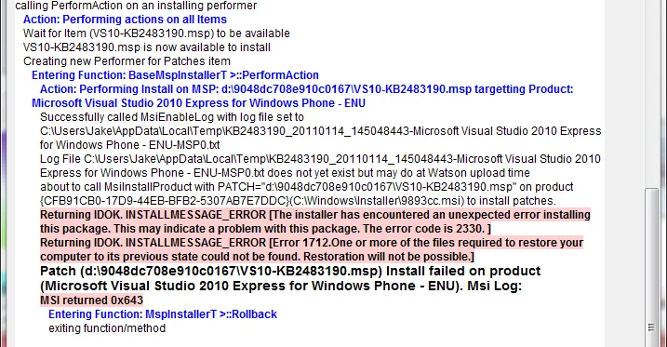The width and height of the screenshot is (667, 347).
Task: Collapse the 'Action: Performing actions on all Items' section
Action: coord(125,20)
